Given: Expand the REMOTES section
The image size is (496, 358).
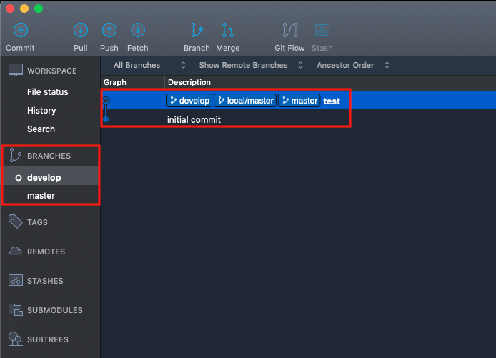Looking at the screenshot, I should coord(46,252).
